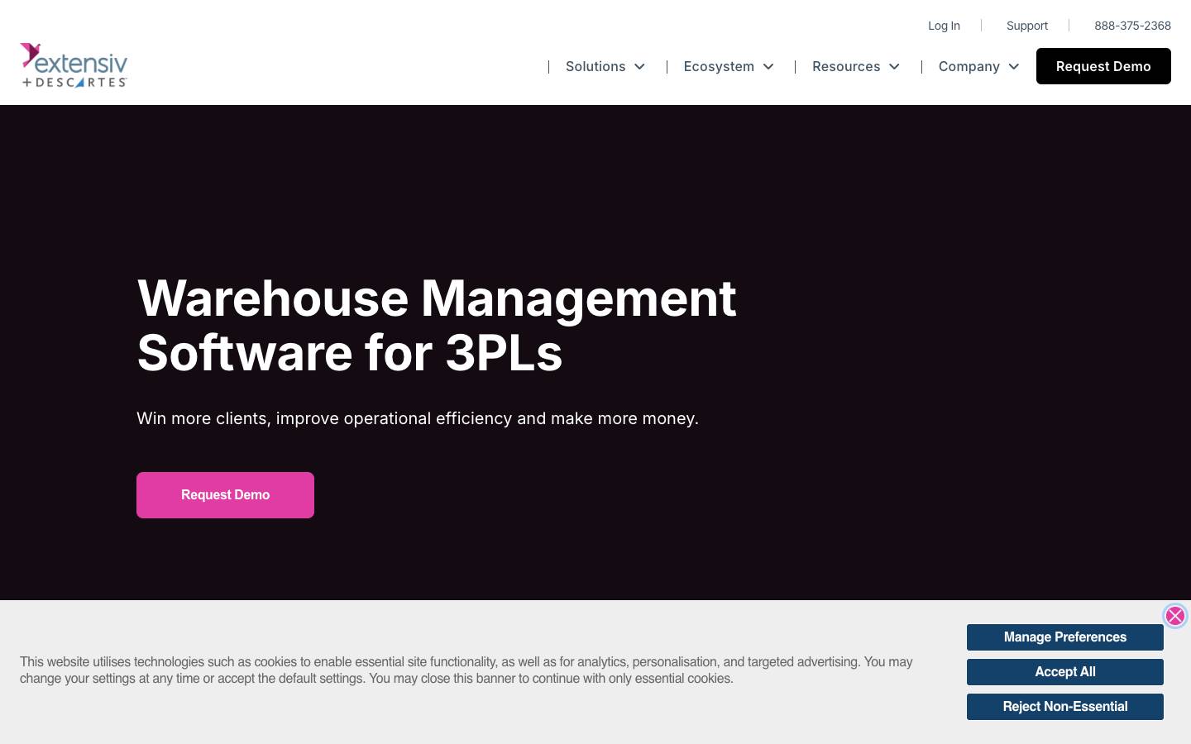Click the cookie notice paragraph text

[466, 670]
